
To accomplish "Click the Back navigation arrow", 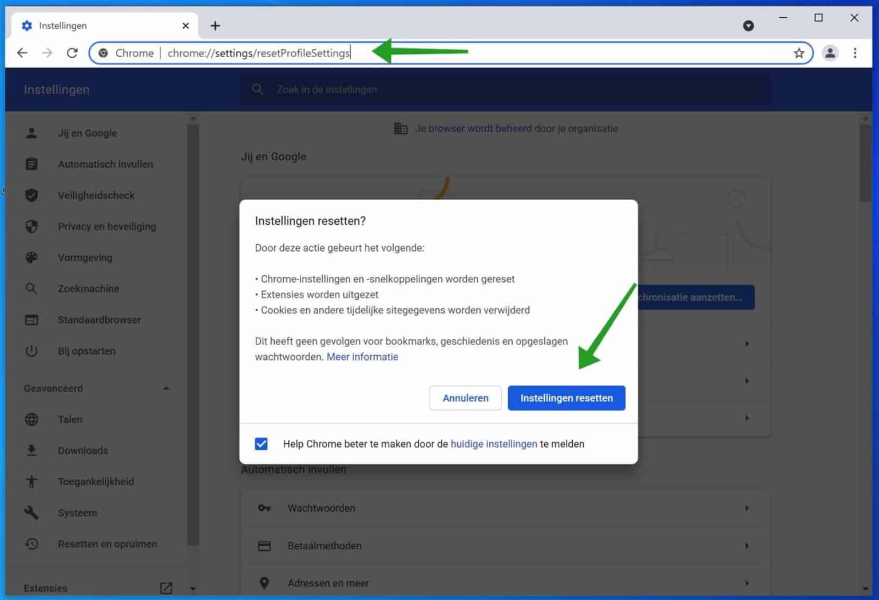I will click(22, 53).
